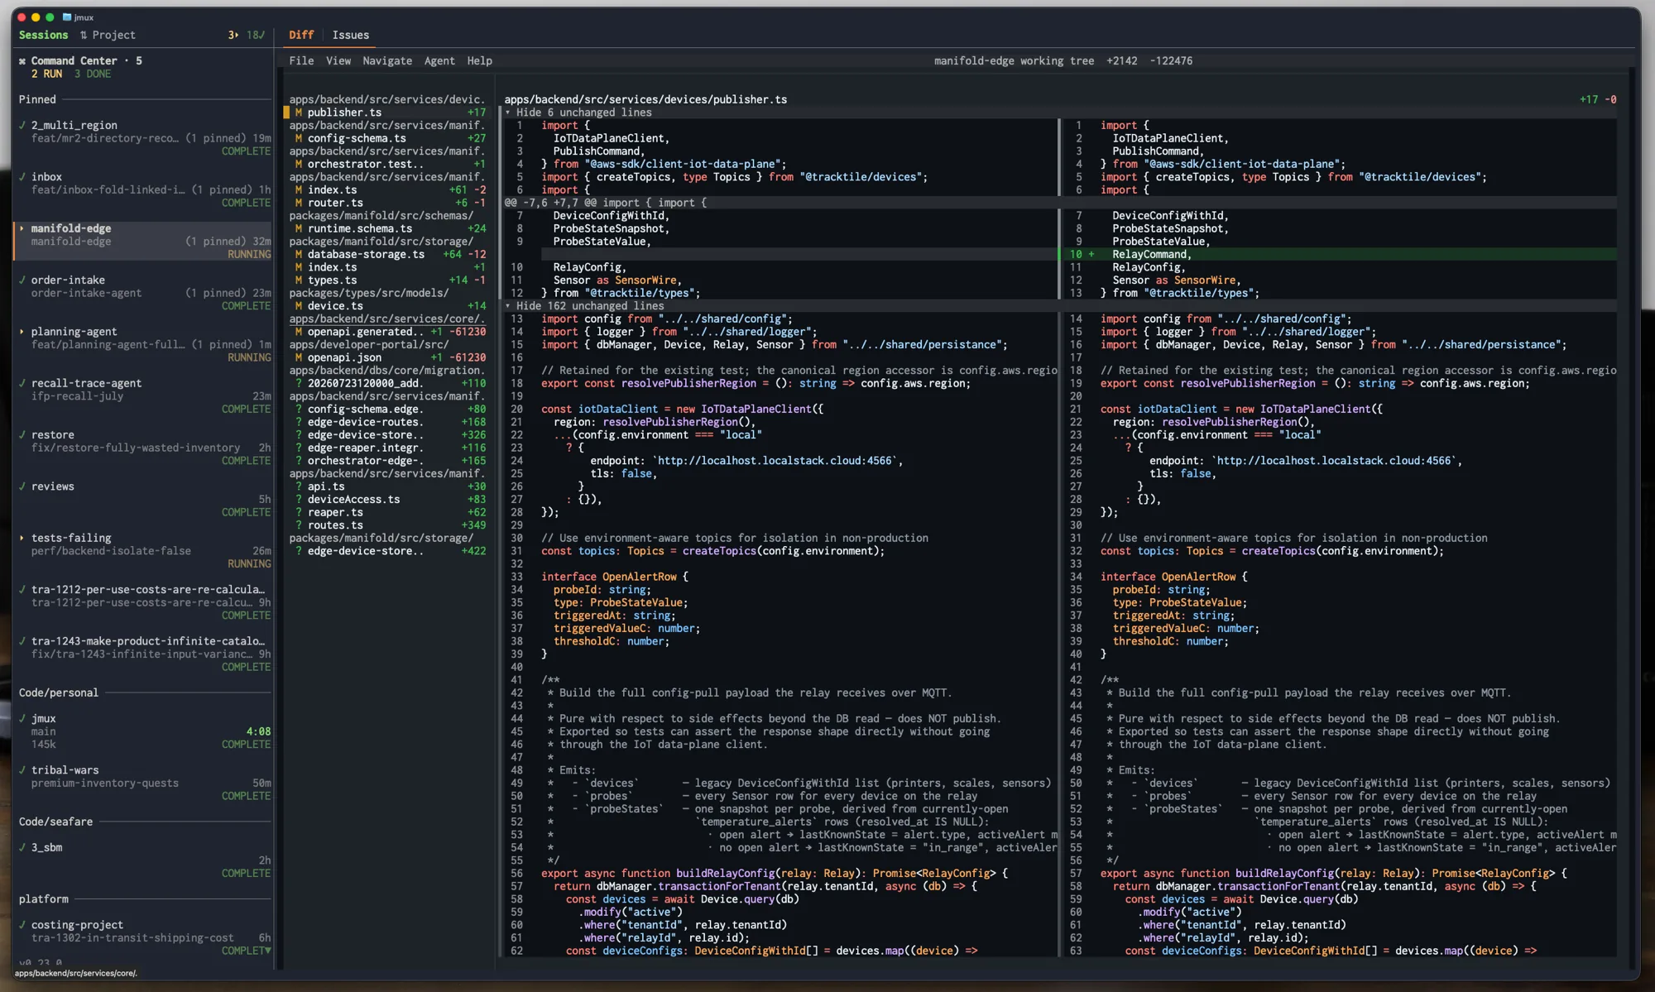Click the green plus marker on line 10
Screen dimensions: 1655x992
[1091, 255]
